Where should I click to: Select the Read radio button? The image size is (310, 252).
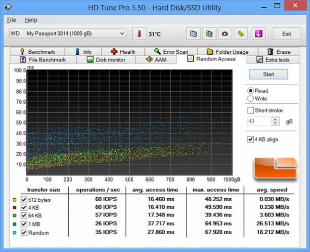point(250,91)
